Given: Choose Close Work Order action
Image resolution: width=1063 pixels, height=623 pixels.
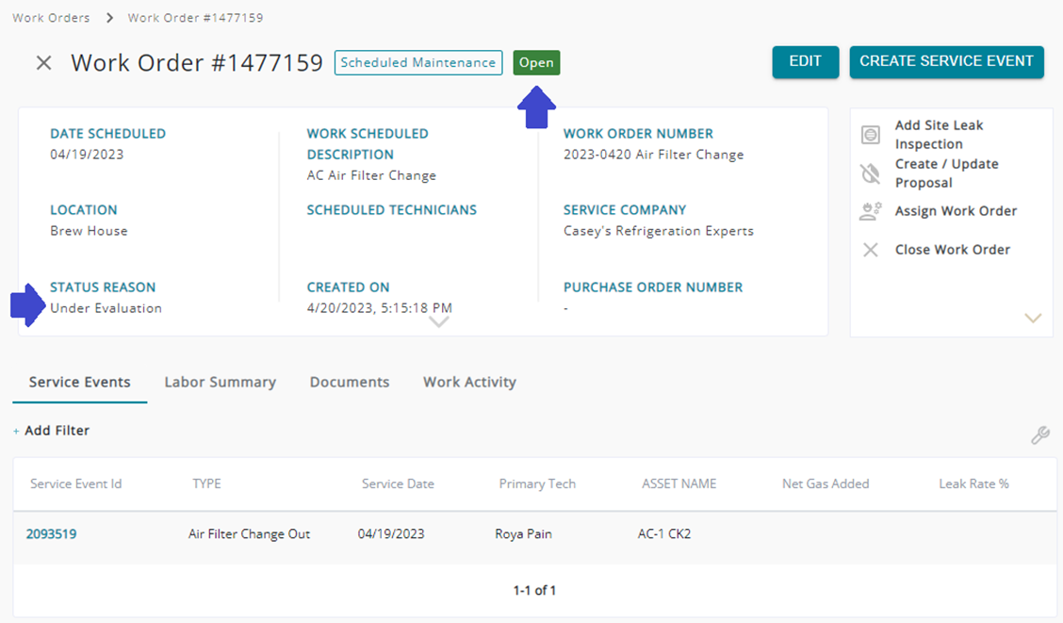Looking at the screenshot, I should [x=953, y=250].
